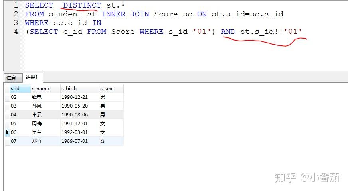
Task: Click the DISTINCT keyword in line 1
Action: (82, 5)
